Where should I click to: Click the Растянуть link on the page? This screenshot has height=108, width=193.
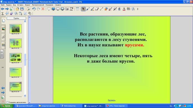112,100
